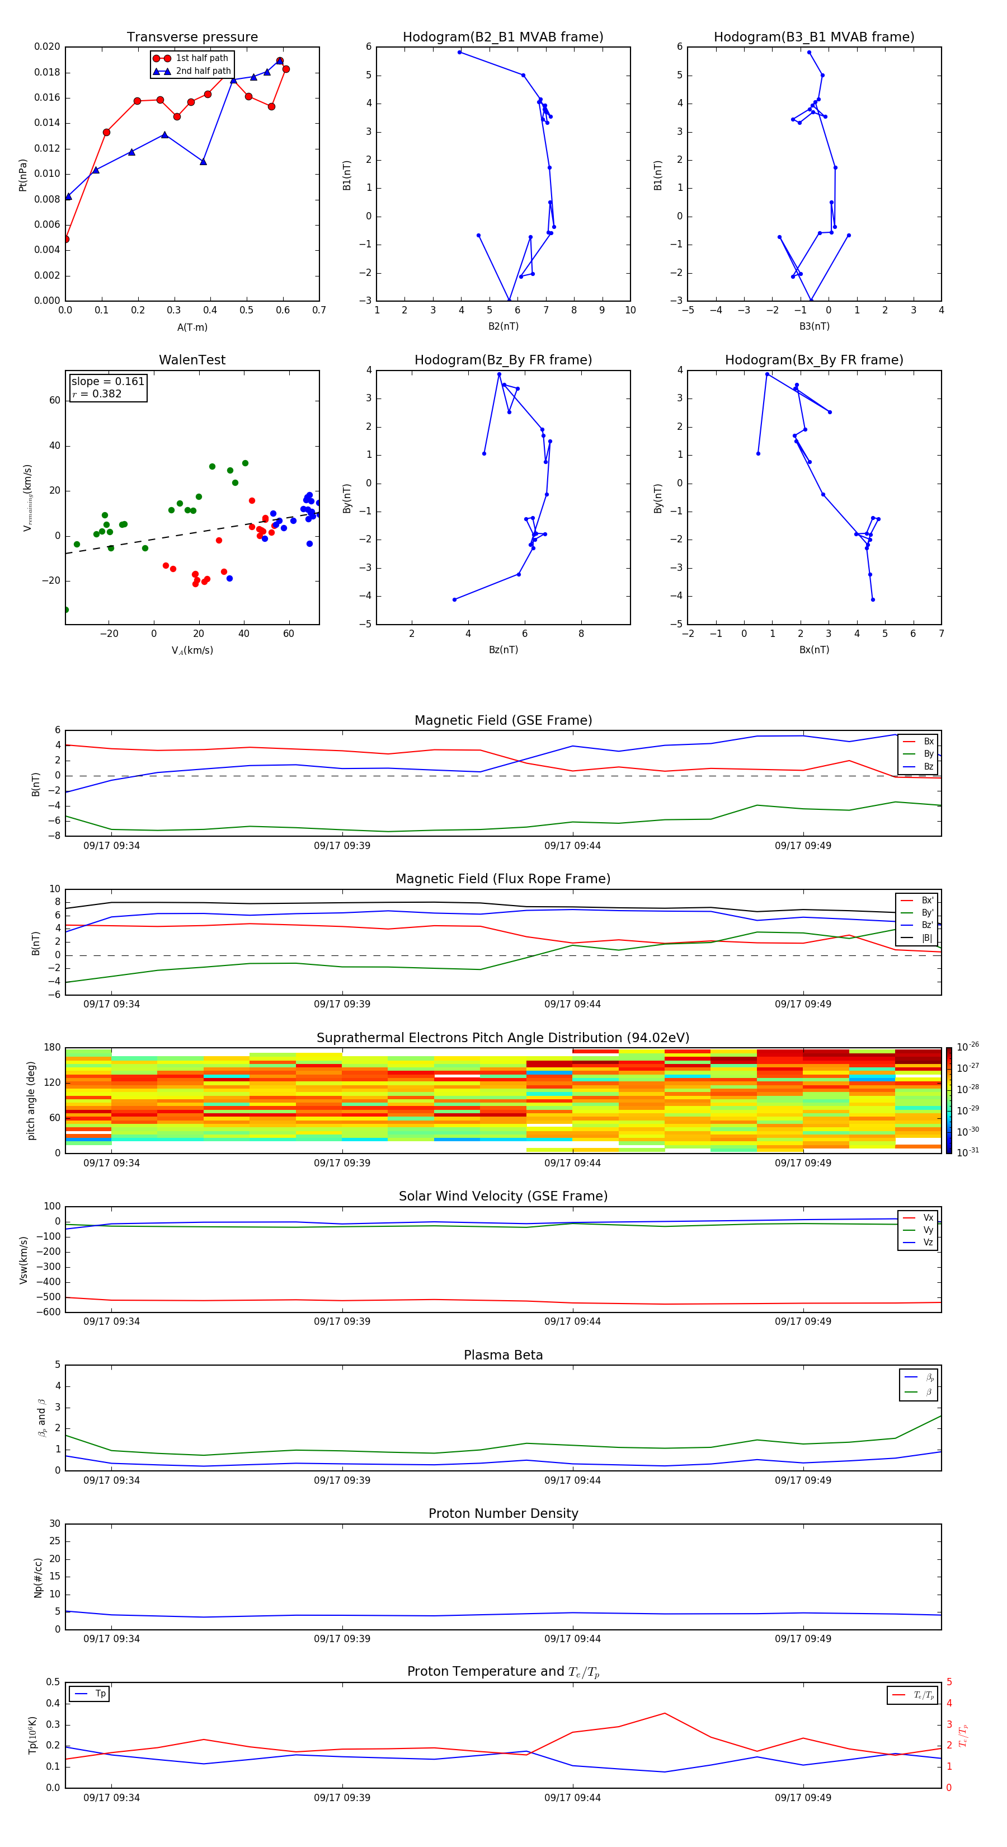Click "By'" in Flux Rope legend
The image size is (1007, 1847).
[928, 913]
